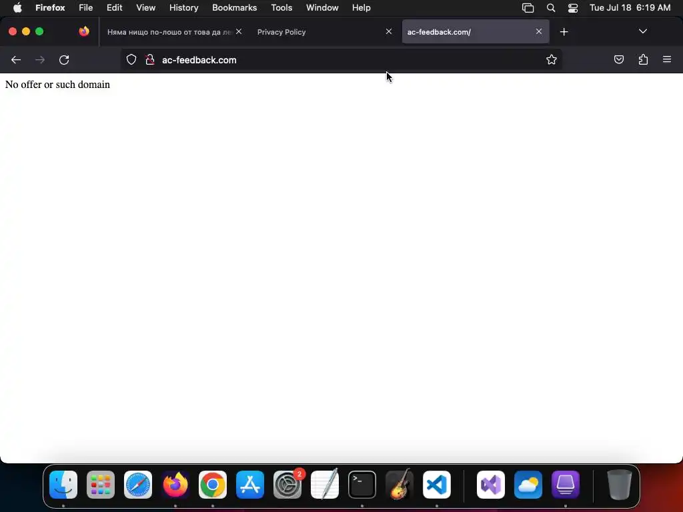The image size is (683, 512).
Task: Open the History menu
Action: [x=184, y=7]
